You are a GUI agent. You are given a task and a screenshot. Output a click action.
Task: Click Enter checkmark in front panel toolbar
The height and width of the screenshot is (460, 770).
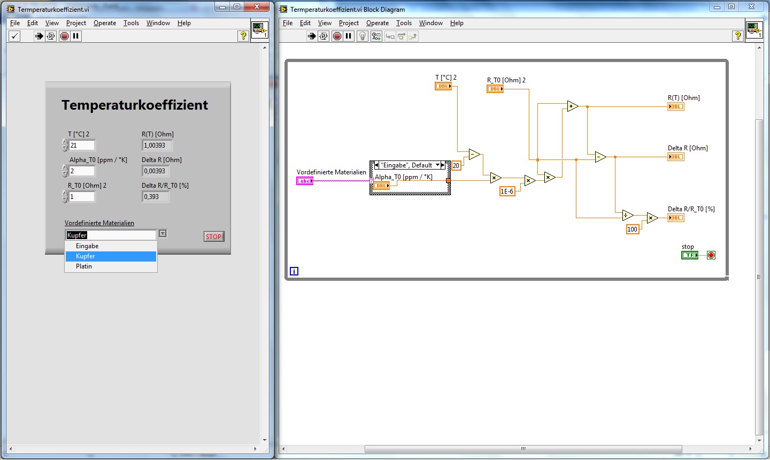click(x=14, y=36)
